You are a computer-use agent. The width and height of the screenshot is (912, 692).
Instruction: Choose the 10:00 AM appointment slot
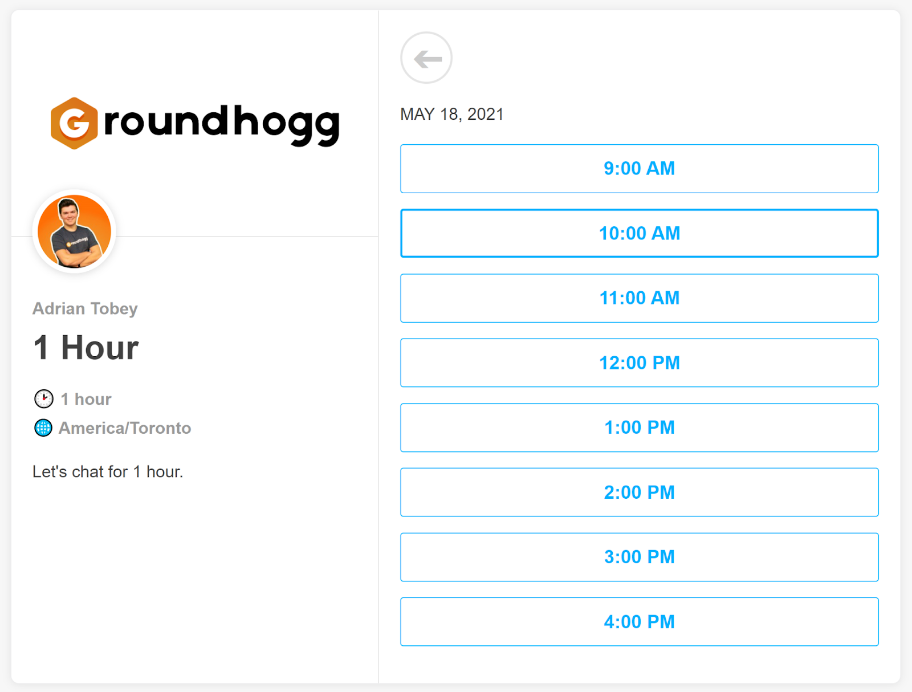click(x=640, y=233)
